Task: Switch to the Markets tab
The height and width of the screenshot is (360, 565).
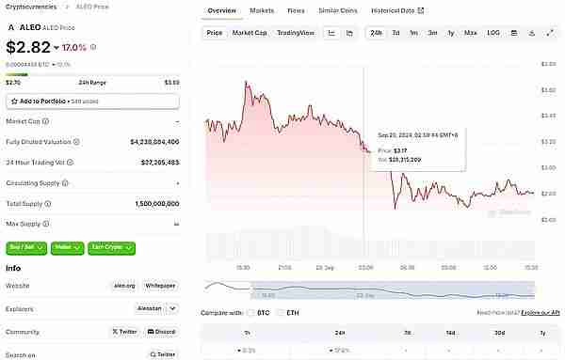Action: (x=262, y=10)
